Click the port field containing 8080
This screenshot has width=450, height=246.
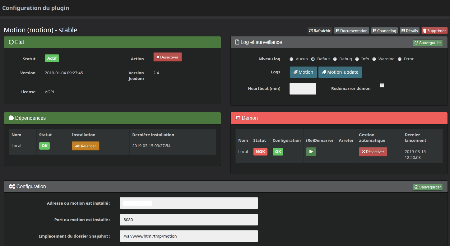[189, 220]
